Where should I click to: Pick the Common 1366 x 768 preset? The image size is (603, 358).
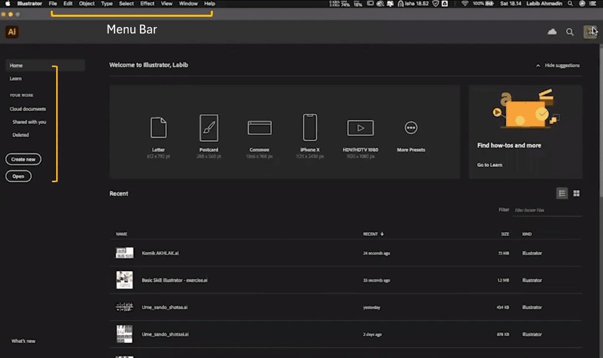(260, 128)
